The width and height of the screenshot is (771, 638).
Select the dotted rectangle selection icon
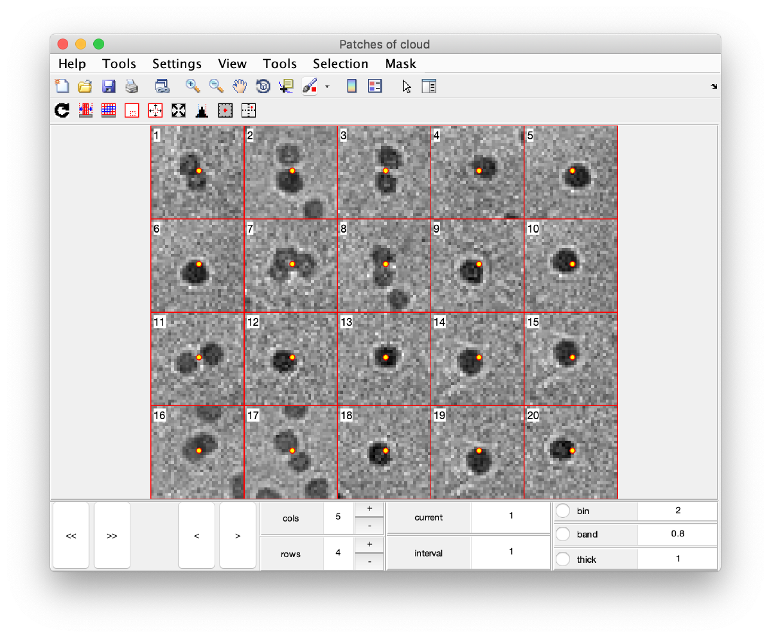(x=132, y=110)
